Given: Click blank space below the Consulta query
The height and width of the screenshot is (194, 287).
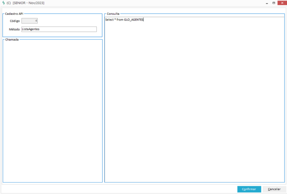Looking at the screenshot, I should pyautogui.click(x=194, y=101).
